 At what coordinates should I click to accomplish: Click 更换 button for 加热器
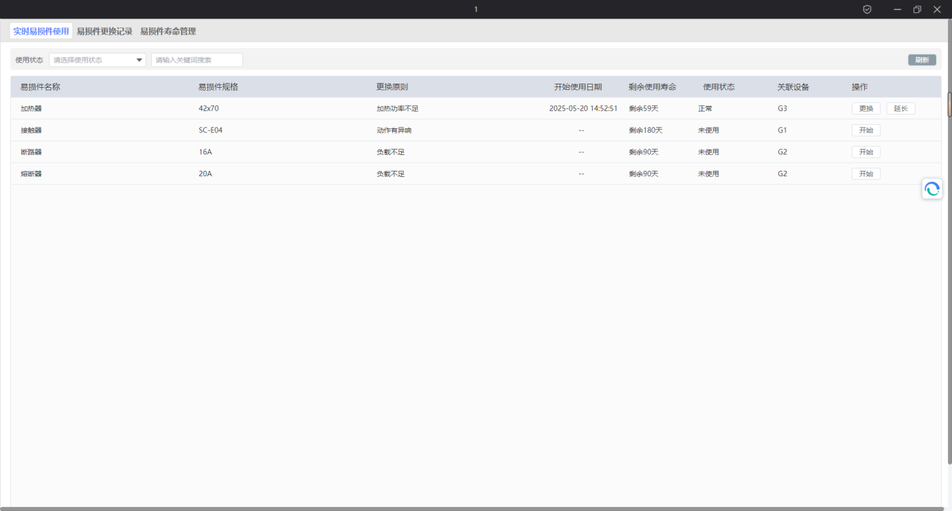pos(865,108)
